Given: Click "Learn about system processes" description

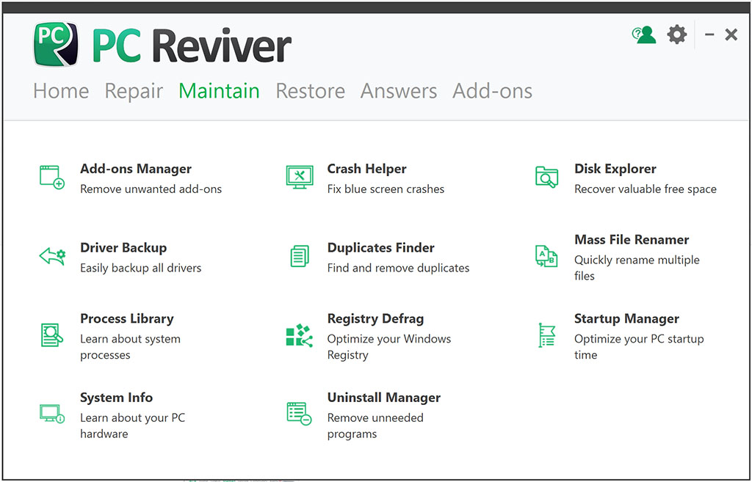Looking at the screenshot, I should pos(131,347).
